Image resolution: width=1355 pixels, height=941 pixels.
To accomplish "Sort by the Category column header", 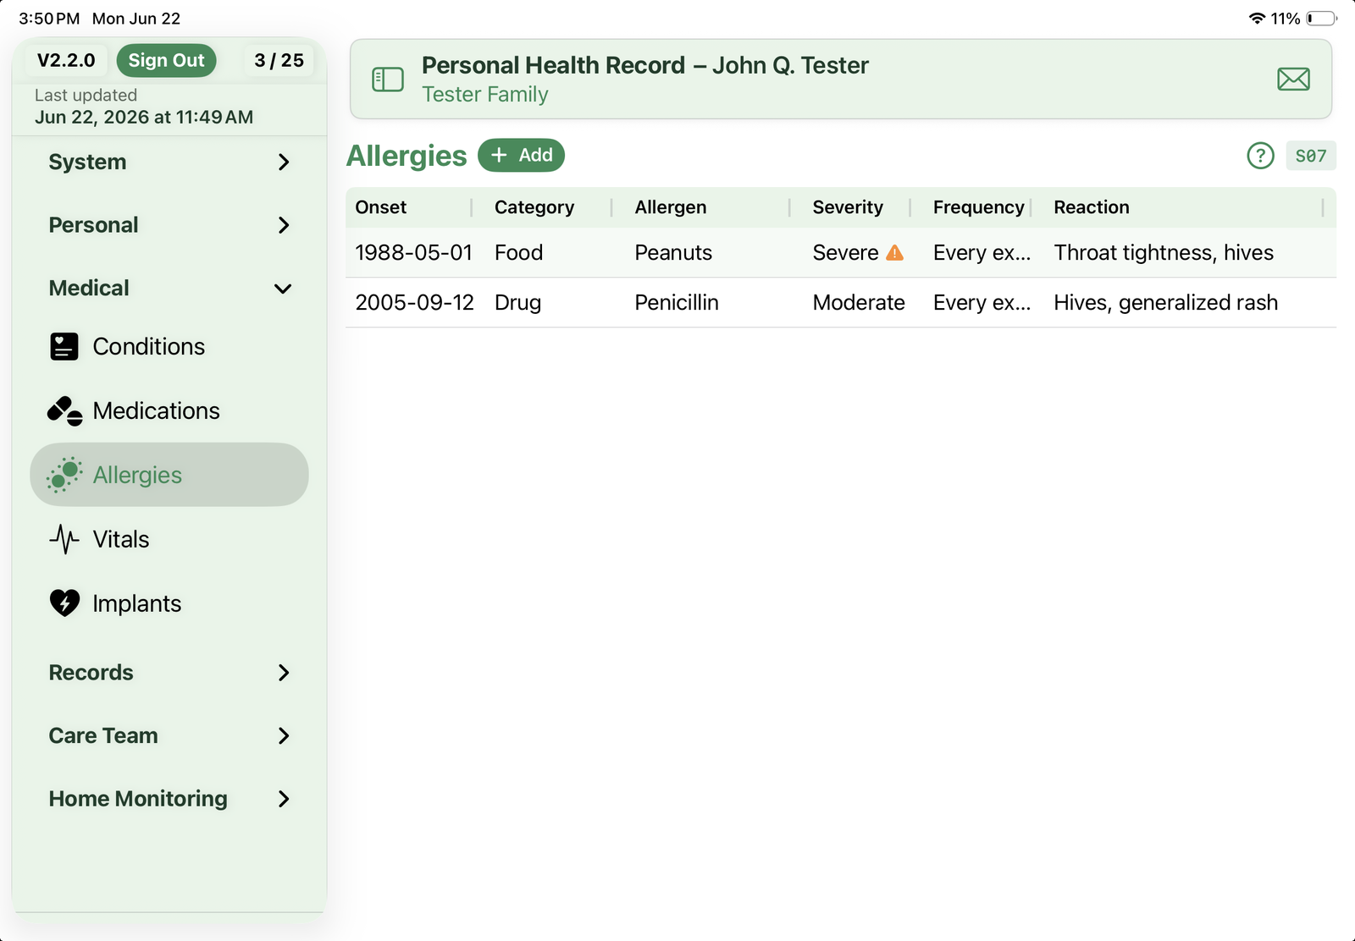I will coord(534,207).
